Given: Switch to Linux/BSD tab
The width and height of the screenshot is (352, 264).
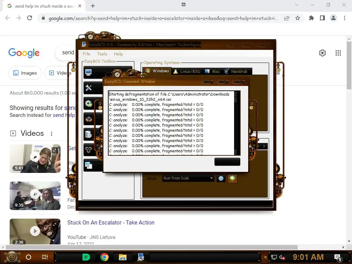Looking at the screenshot, I should coord(187,71).
